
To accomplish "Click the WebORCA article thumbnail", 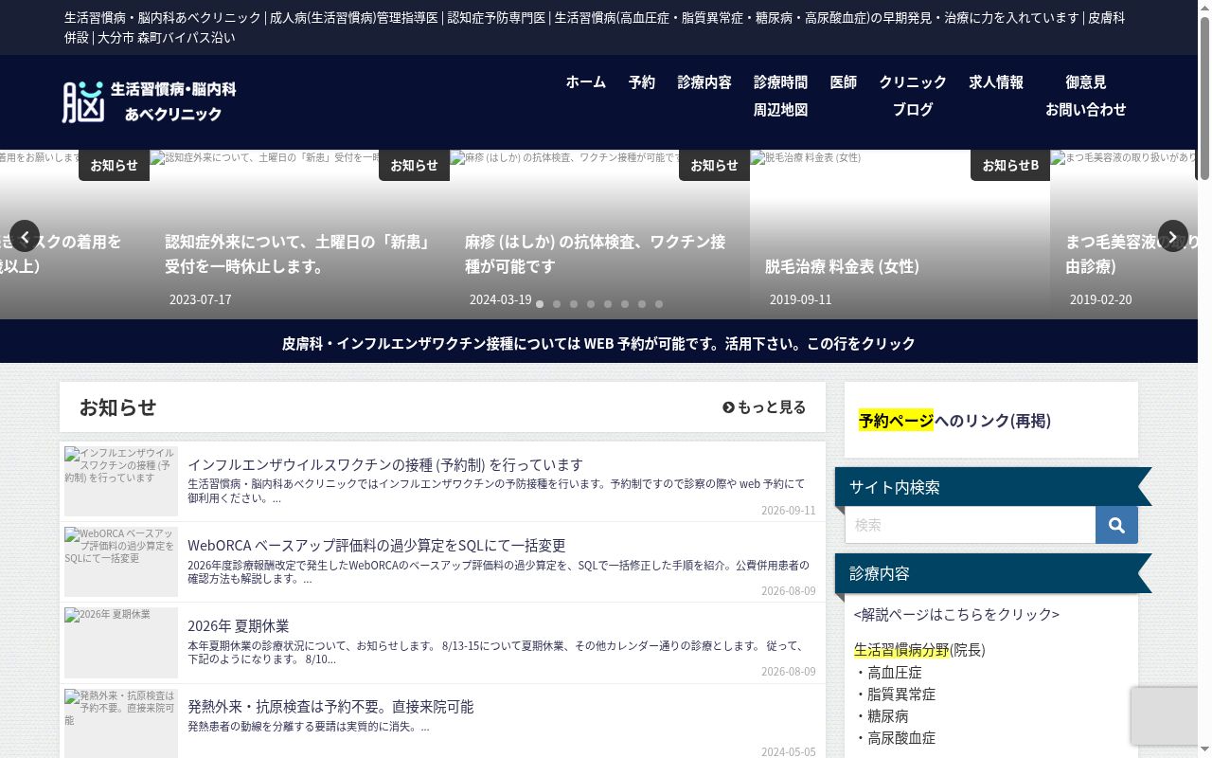I will tap(121, 562).
